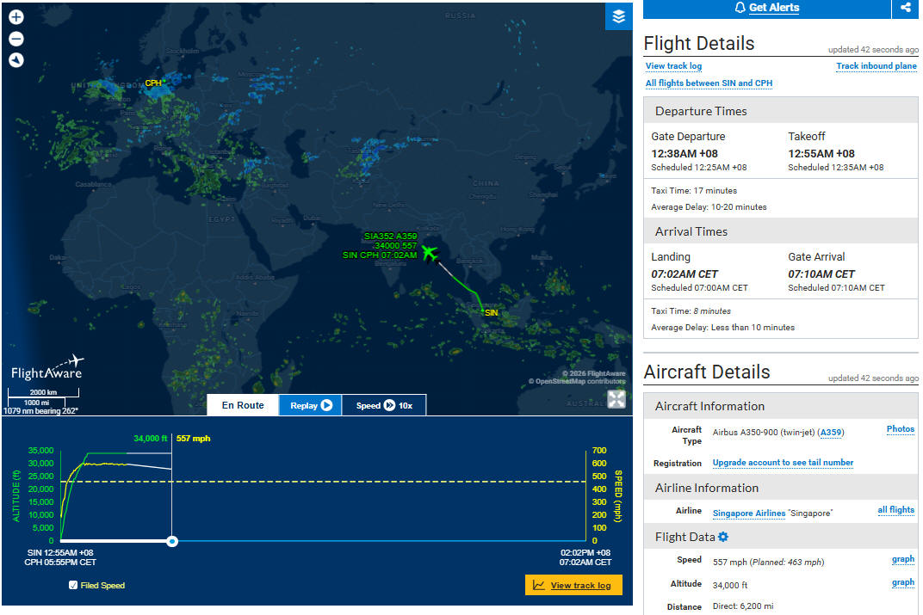Click the flight progress slider handle
The image size is (923, 615).
click(172, 541)
